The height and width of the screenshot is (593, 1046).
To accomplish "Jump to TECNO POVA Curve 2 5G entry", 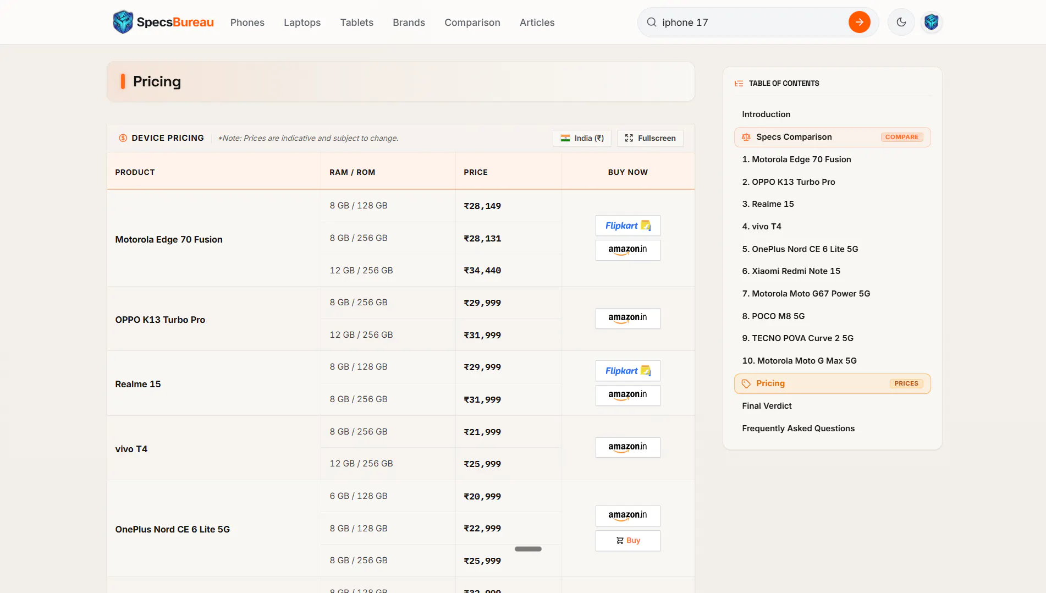I will tap(797, 338).
